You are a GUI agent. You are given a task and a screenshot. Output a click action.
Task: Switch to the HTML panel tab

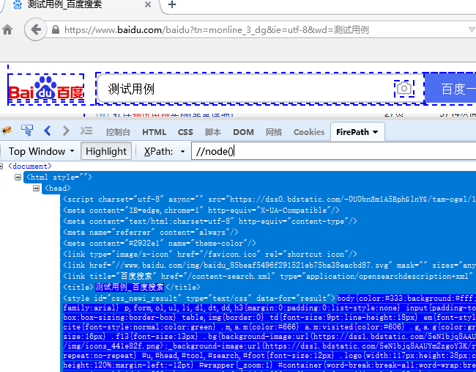[154, 132]
